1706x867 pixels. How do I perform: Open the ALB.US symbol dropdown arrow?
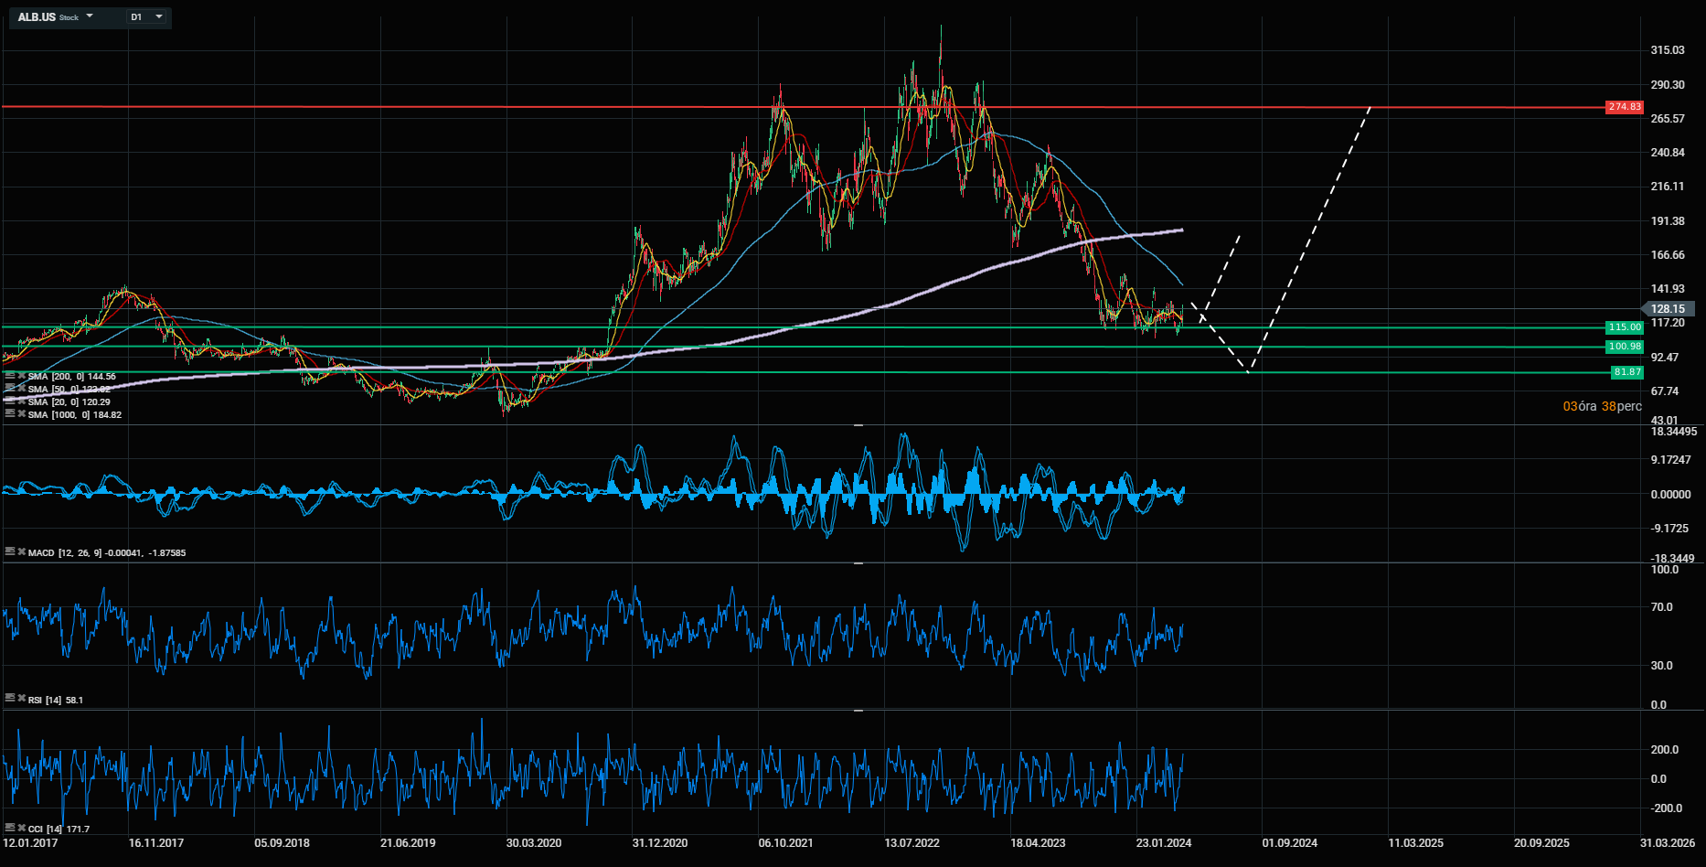(90, 16)
